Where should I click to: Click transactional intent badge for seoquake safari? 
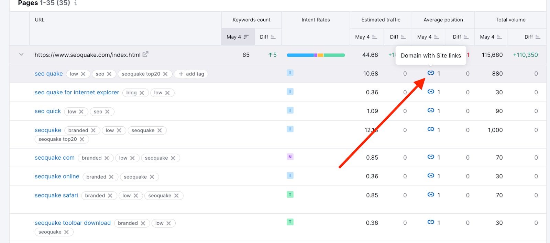290,195
